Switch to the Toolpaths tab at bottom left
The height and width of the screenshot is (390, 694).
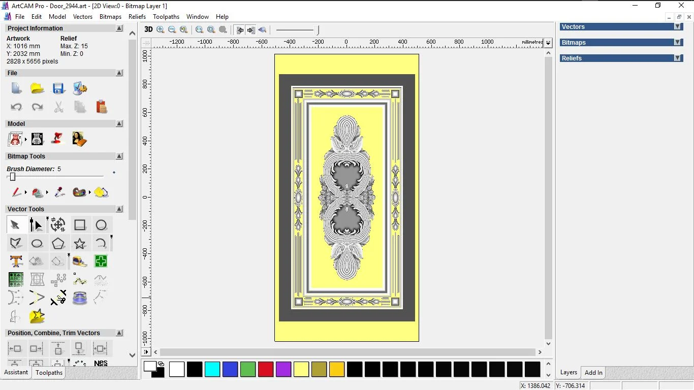(49, 373)
